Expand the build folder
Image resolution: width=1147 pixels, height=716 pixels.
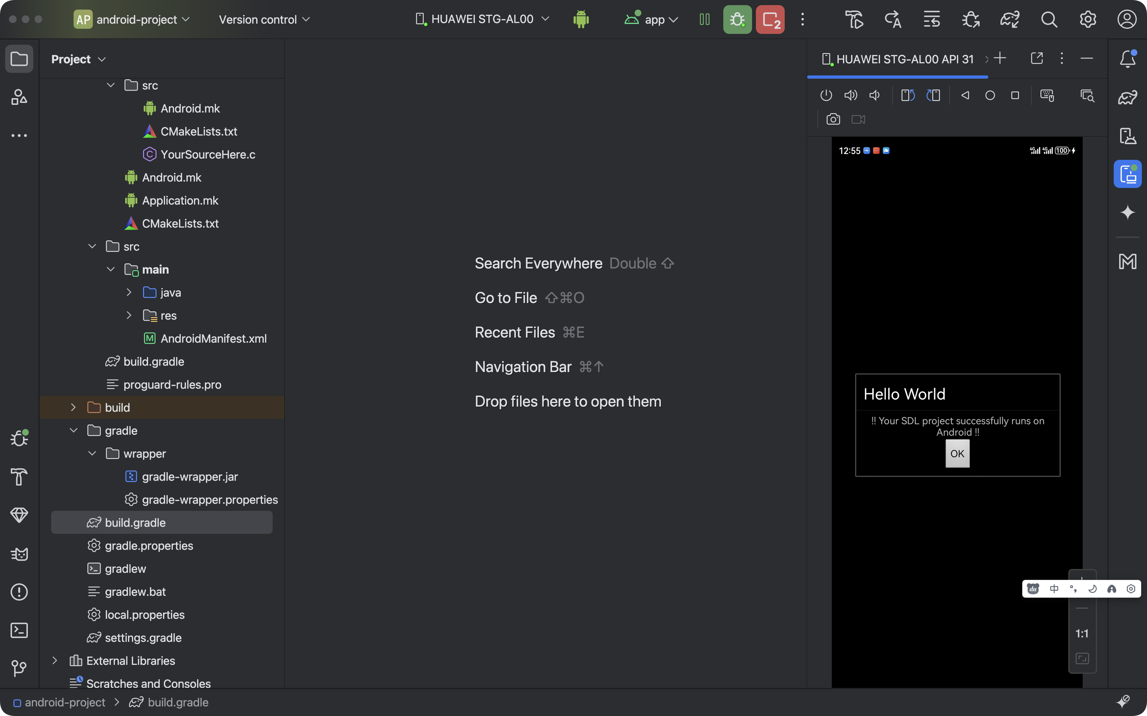click(73, 407)
